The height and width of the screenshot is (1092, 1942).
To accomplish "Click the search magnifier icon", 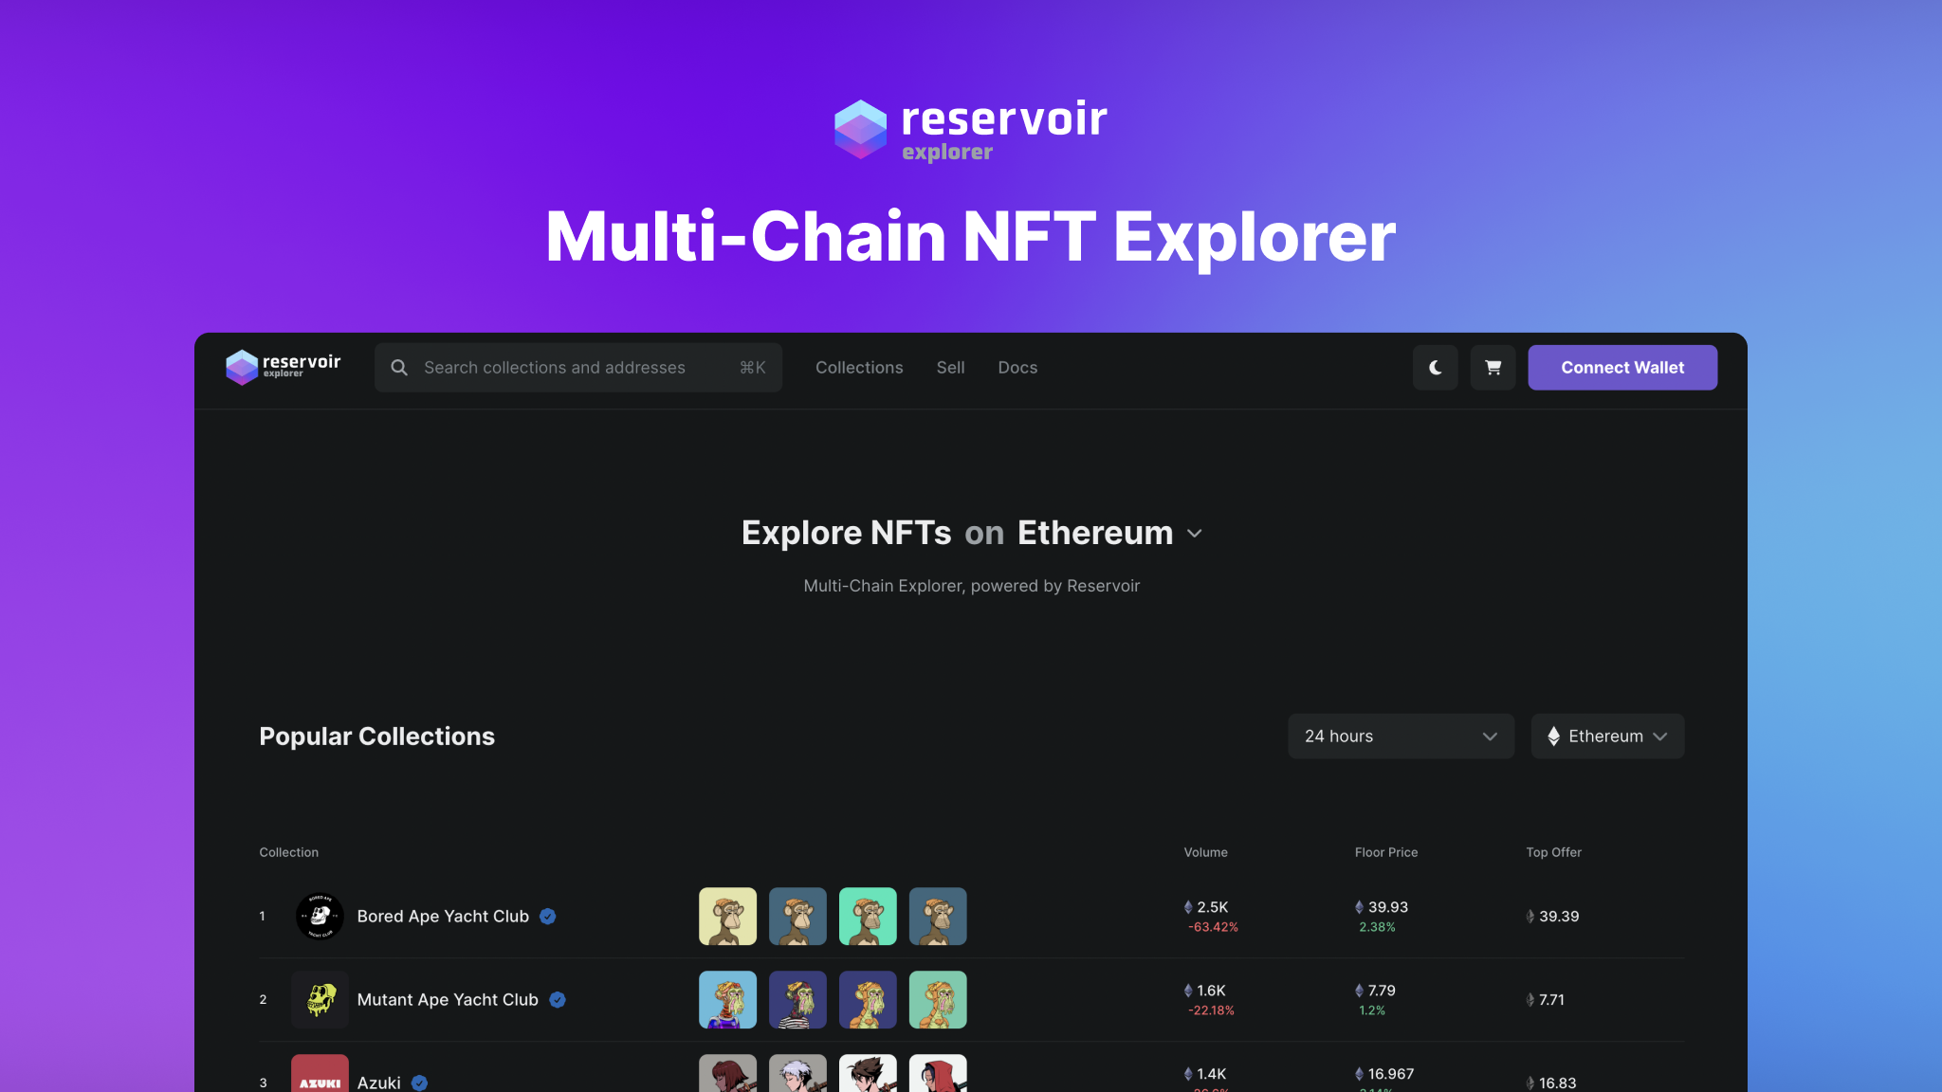I will 399,368.
